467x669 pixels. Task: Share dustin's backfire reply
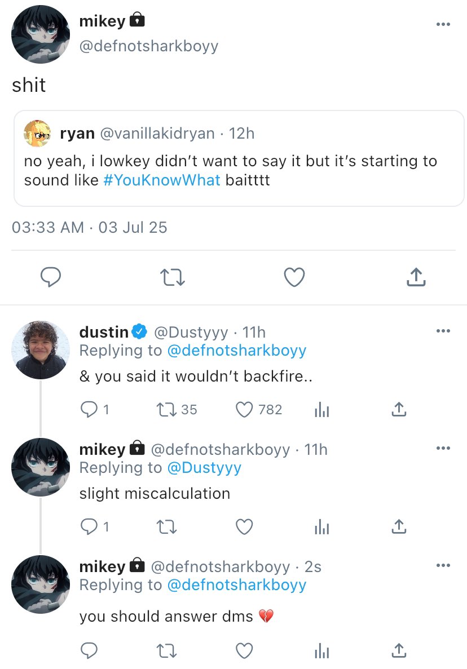pos(398,410)
